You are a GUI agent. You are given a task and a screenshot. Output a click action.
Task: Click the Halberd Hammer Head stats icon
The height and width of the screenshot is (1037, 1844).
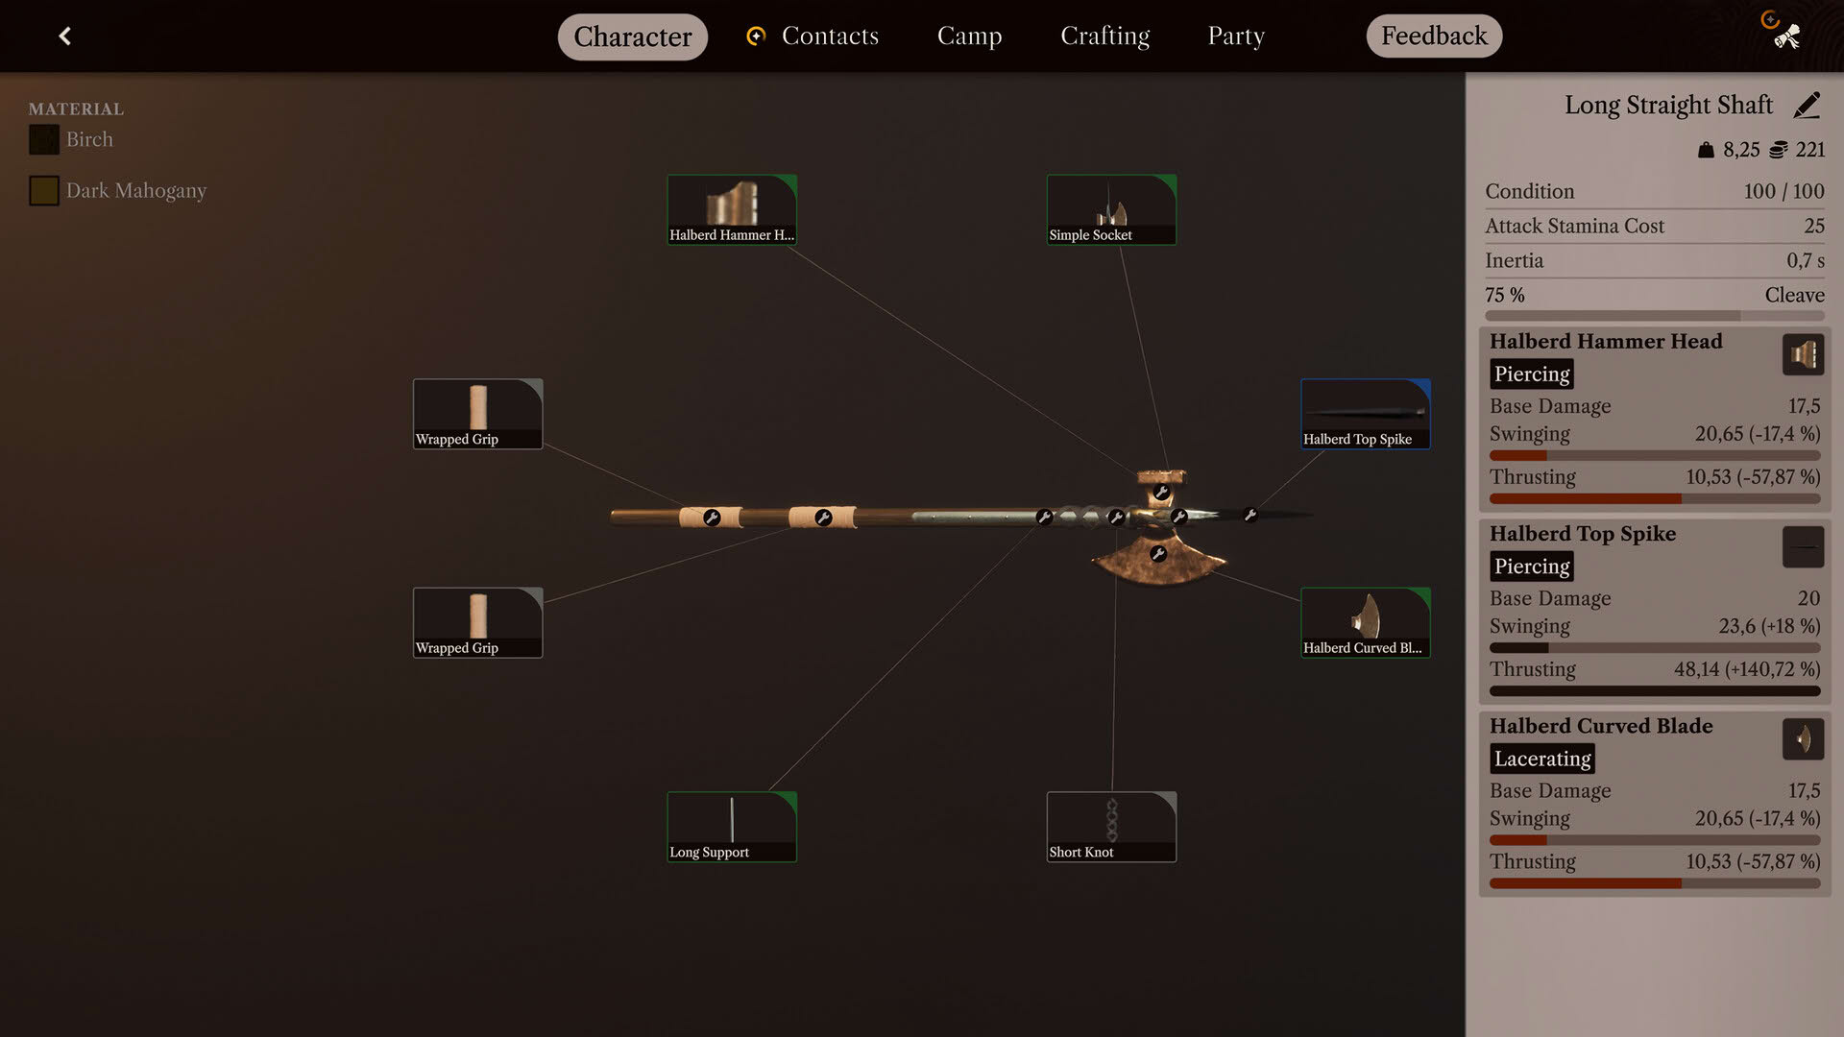coord(1803,355)
